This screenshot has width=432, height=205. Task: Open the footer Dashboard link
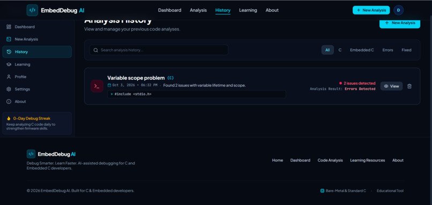pos(300,160)
